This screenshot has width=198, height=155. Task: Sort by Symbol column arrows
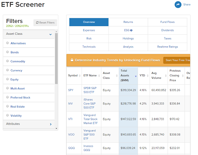80,76
